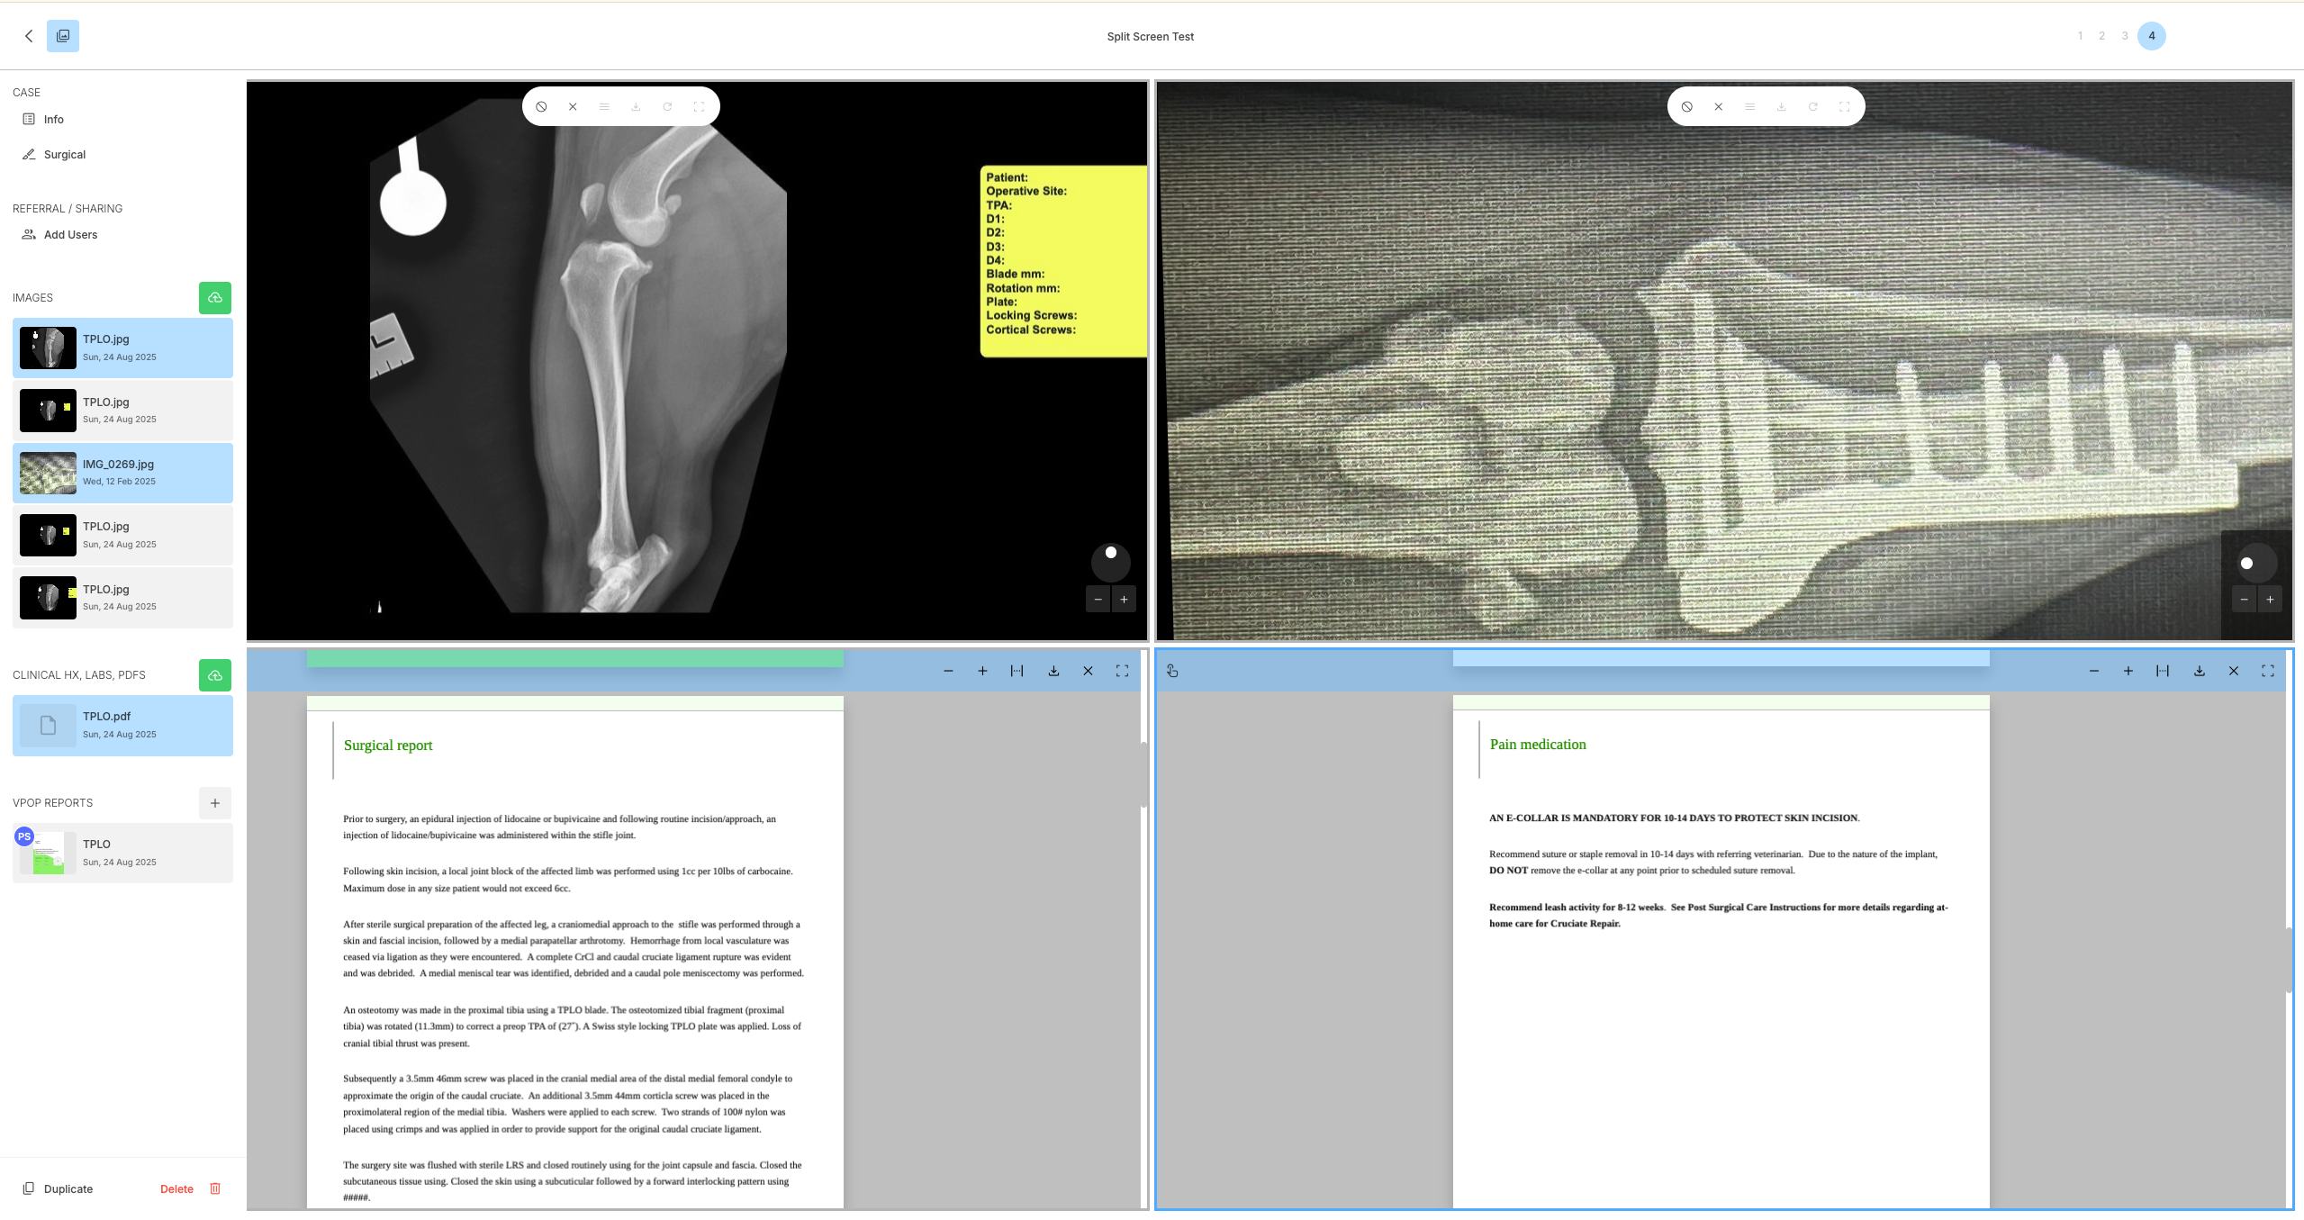Switch to layout 2 in the header
Viewport: 2304px width, 1220px height.
(x=2101, y=36)
